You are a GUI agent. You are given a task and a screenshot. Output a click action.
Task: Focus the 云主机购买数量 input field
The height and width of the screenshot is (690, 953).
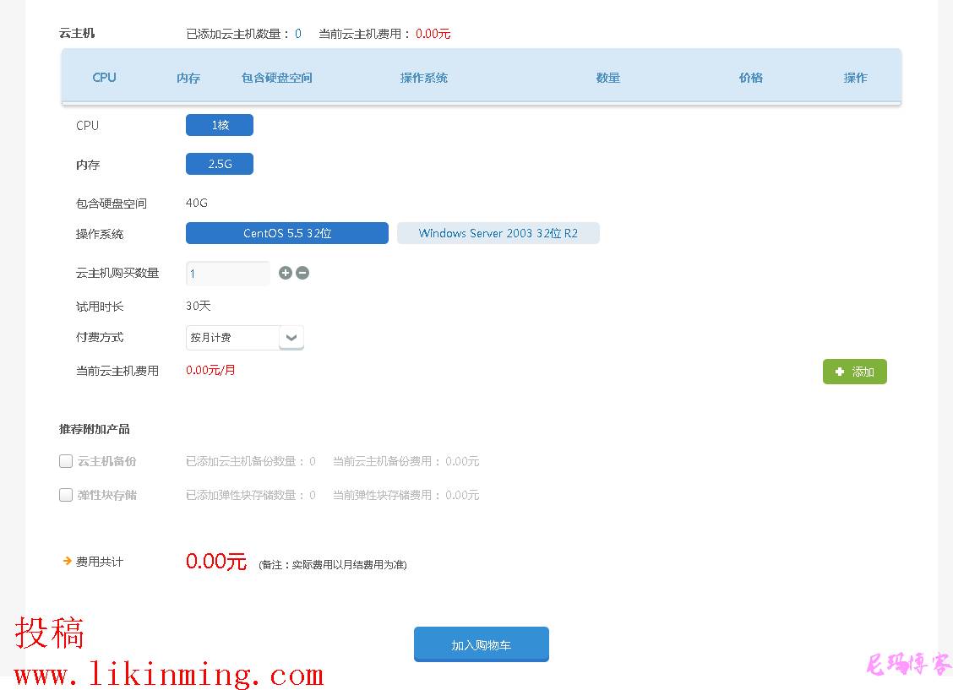click(227, 274)
